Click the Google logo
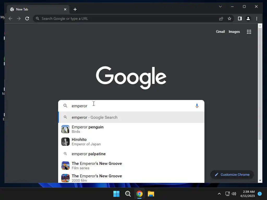267x200 pixels. (x=131, y=78)
